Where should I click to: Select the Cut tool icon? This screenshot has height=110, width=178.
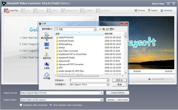[26, 11]
